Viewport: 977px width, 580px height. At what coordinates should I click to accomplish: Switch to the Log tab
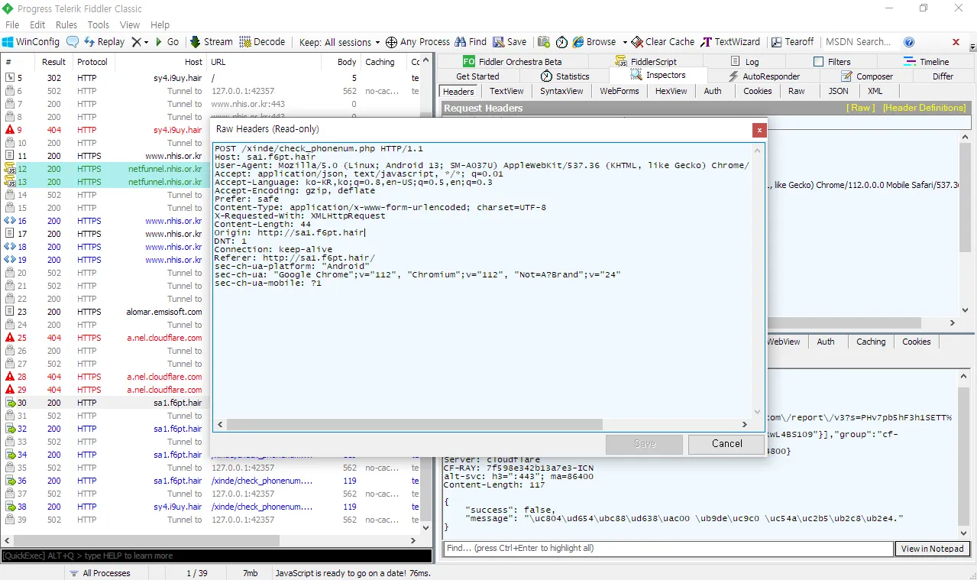(x=745, y=61)
